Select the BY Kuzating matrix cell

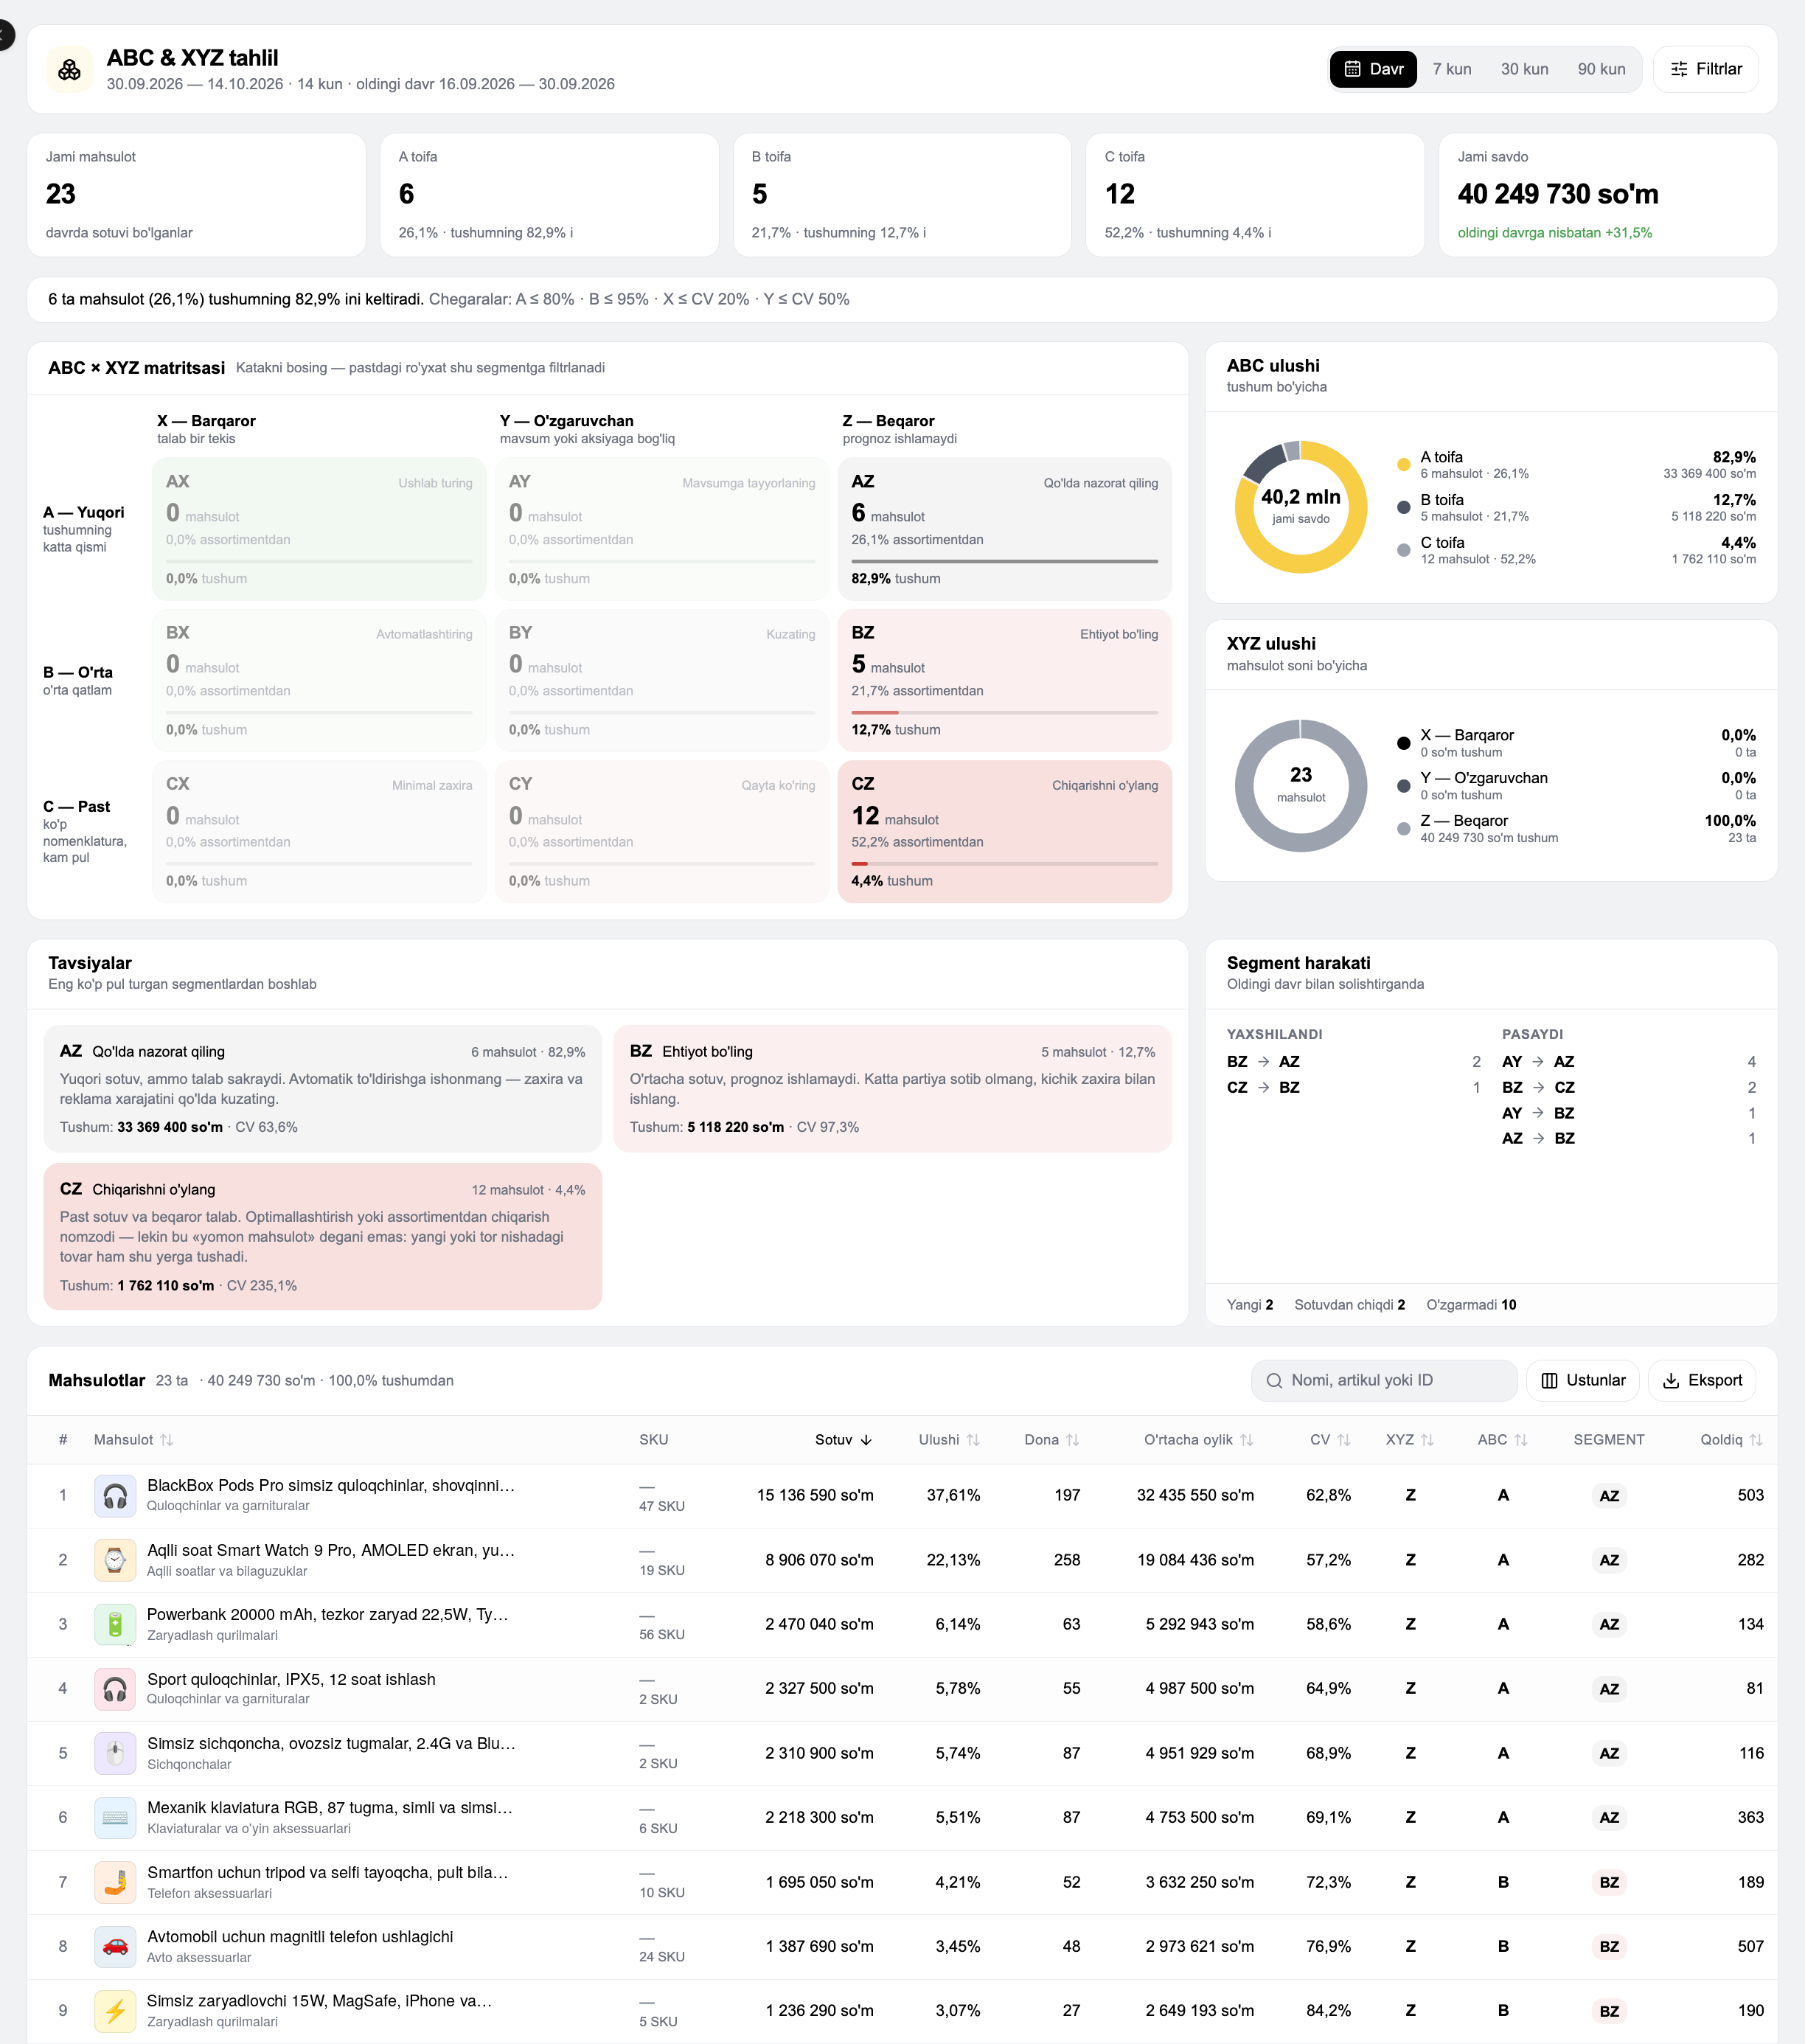(662, 680)
